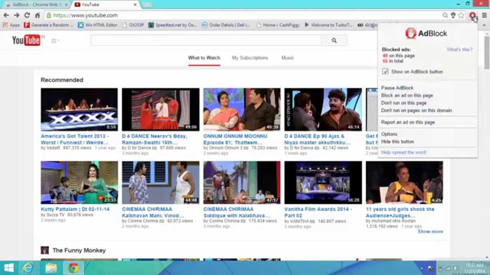This screenshot has width=490, height=275.
Task: Click into the YouTube search box
Action: (206, 40)
